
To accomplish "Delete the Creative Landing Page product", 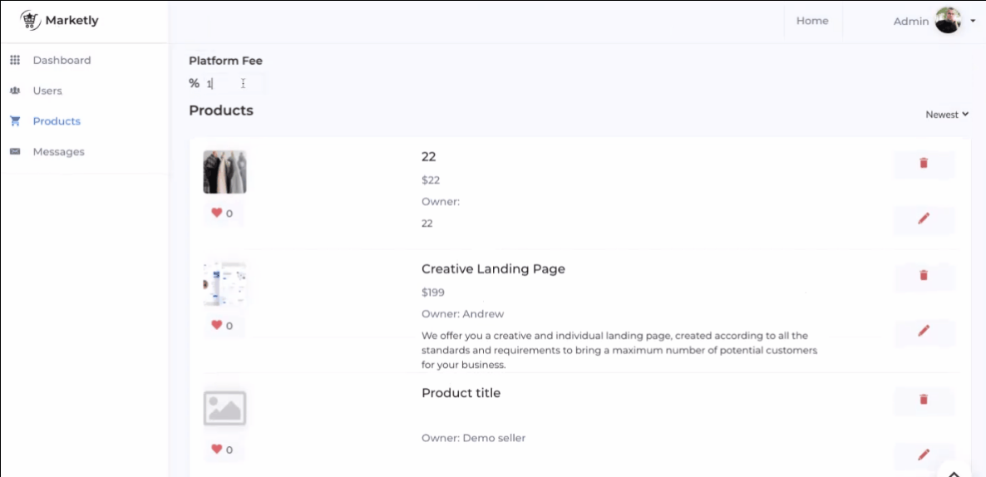I will click(923, 275).
